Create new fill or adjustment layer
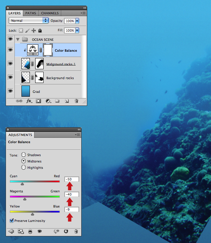The width and height of the screenshot is (211, 243). [49, 101]
